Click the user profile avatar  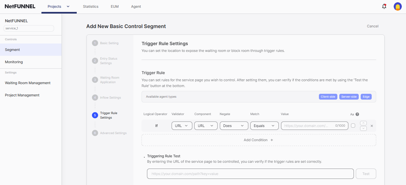pos(398,6)
